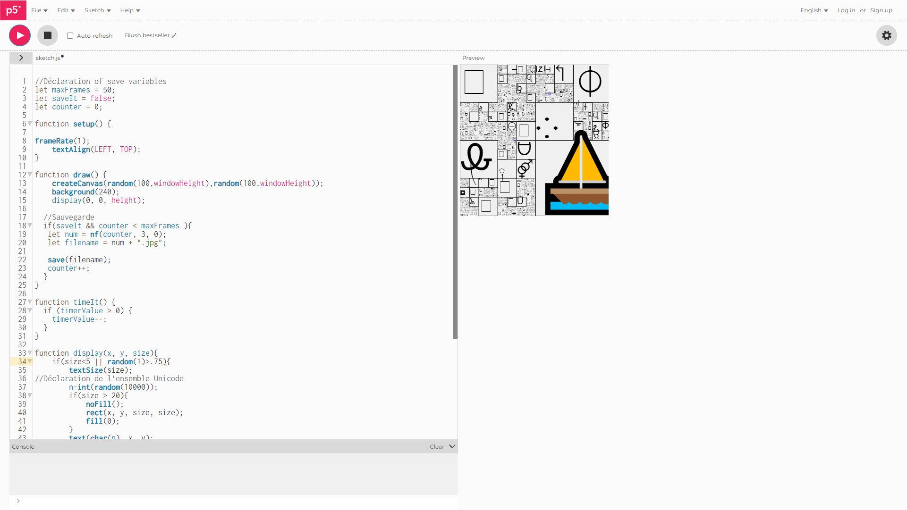Image resolution: width=907 pixels, height=510 pixels.
Task: Enable the Auto-refresh checkbox
Action: (x=70, y=36)
